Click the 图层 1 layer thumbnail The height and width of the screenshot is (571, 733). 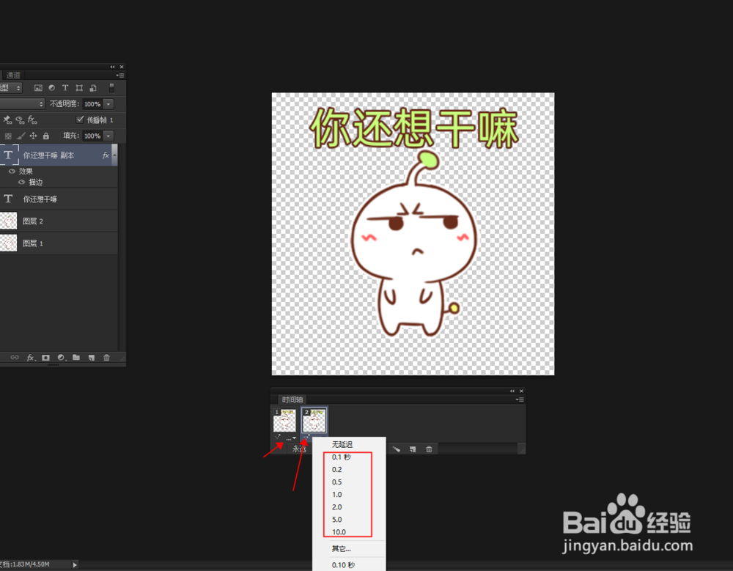pyautogui.click(x=8, y=243)
